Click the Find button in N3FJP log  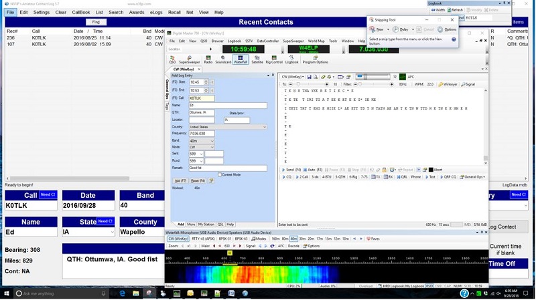click(x=96, y=22)
